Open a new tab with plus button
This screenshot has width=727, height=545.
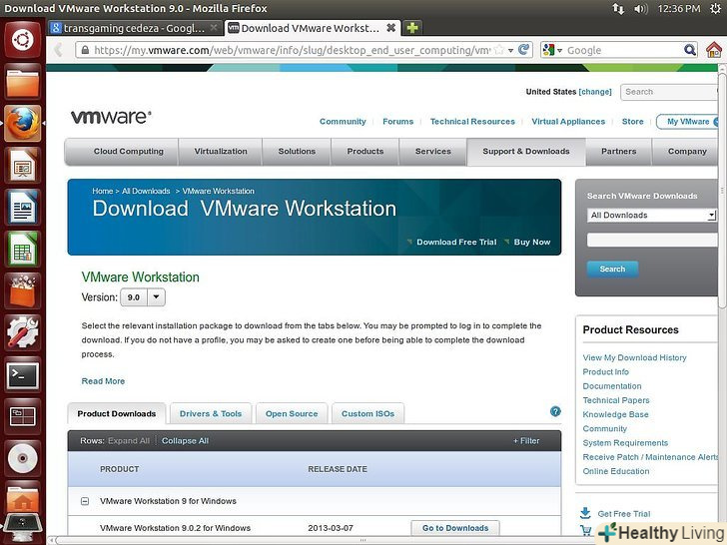412,28
